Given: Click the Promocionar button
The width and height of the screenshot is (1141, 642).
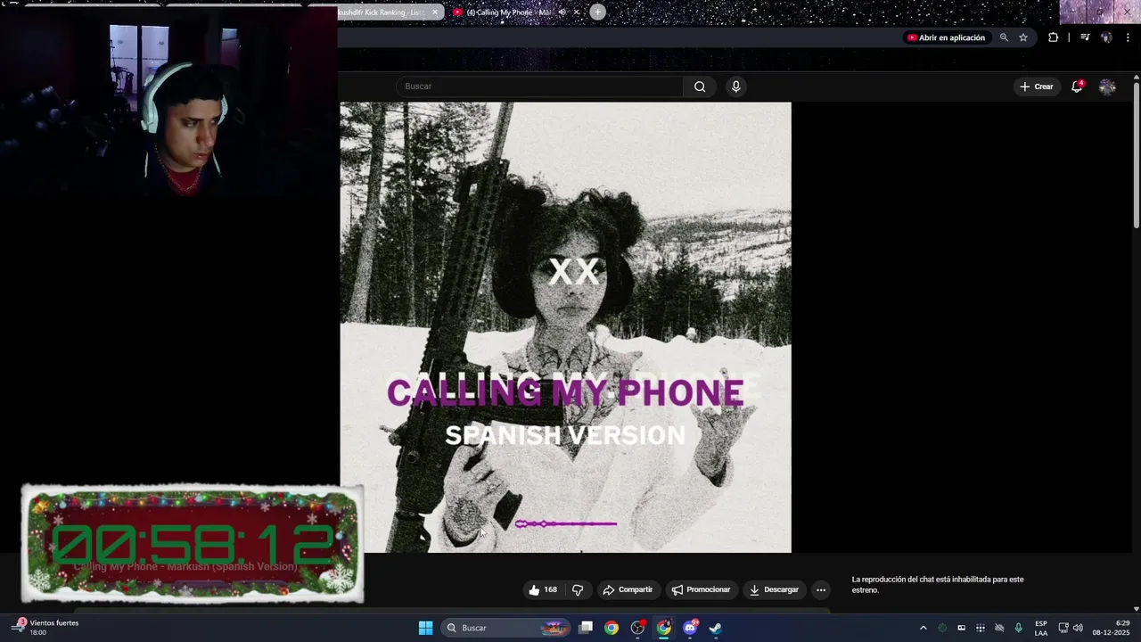Looking at the screenshot, I should point(702,589).
